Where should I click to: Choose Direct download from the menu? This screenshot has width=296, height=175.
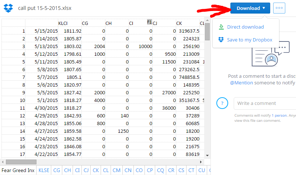tap(245, 27)
